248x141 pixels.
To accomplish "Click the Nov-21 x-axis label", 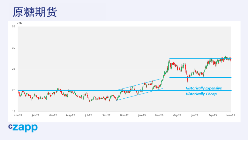I will [18, 115].
